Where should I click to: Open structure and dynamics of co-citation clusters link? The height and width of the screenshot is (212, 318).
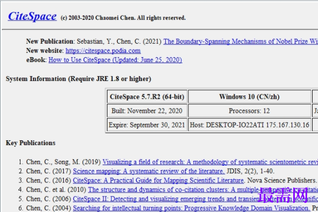pyautogui.click(x=203, y=190)
